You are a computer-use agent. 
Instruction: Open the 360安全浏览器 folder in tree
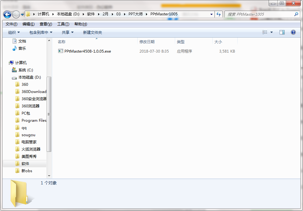[34, 99]
